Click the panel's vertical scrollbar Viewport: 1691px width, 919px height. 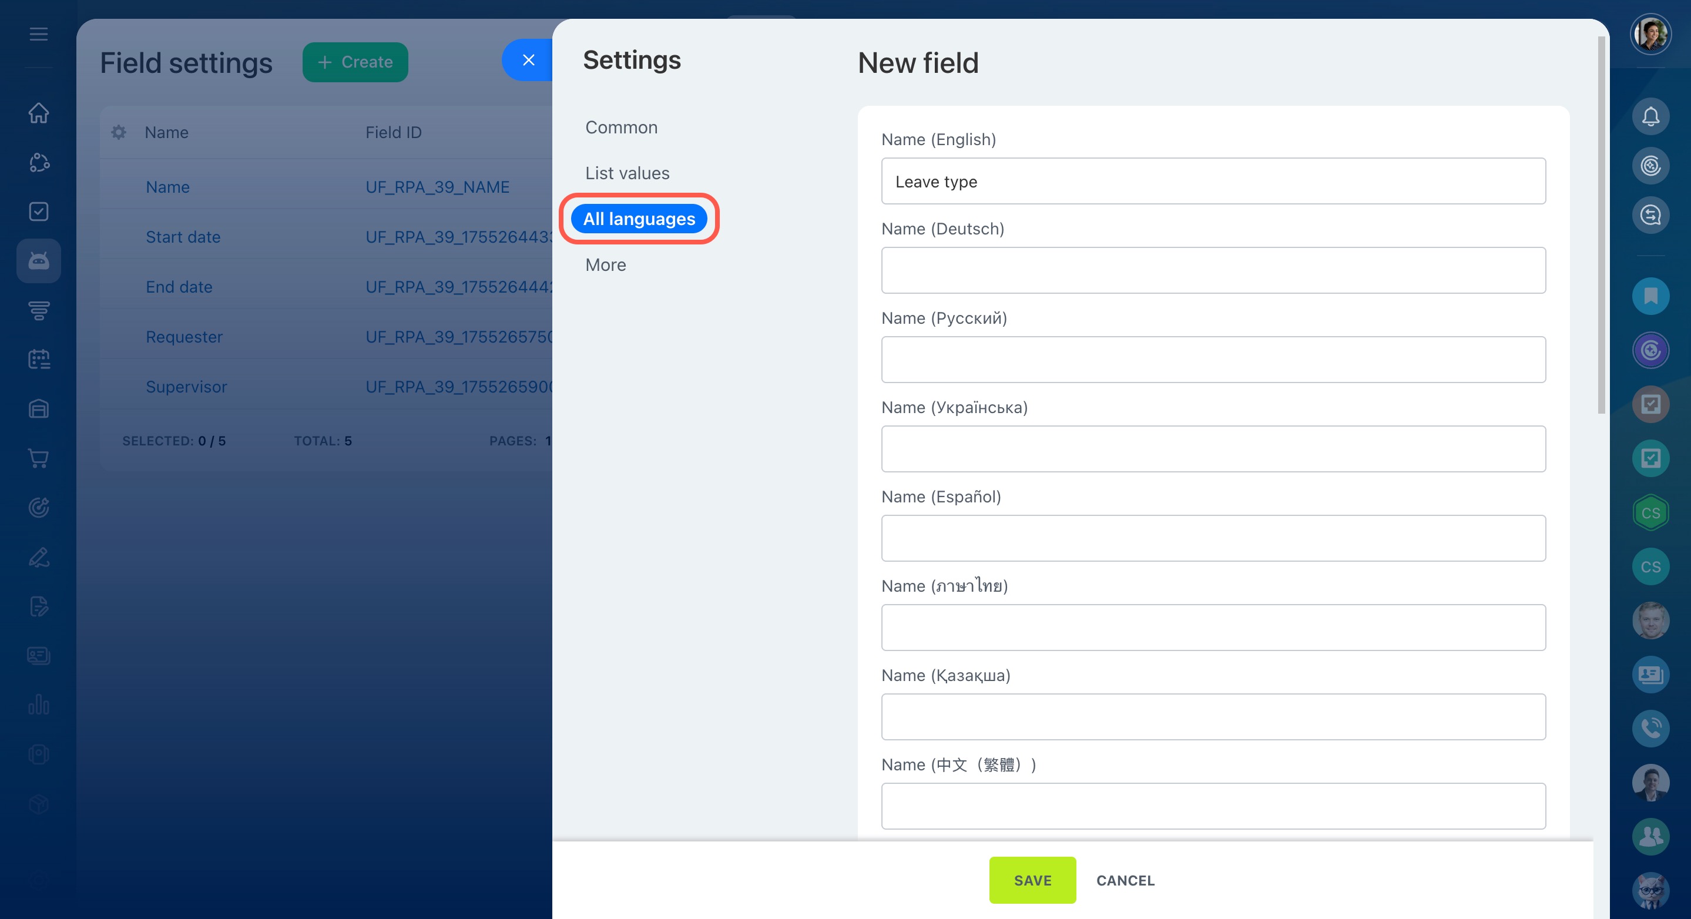click(1601, 223)
